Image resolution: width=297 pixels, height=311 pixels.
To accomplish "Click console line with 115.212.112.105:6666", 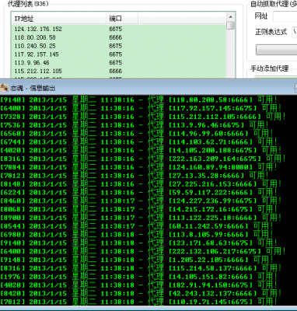I will tap(143, 117).
